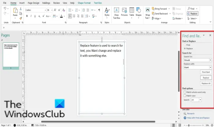Toggle Underline formatting
Image resolution: width=214 pixels, height=127 pixels.
click(35, 16)
